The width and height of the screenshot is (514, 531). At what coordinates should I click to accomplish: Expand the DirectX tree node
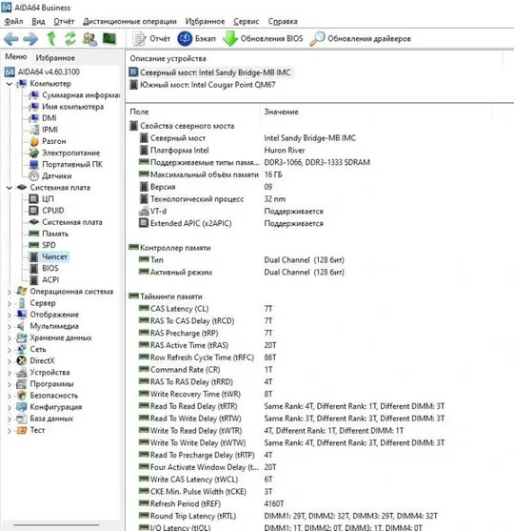coord(10,360)
